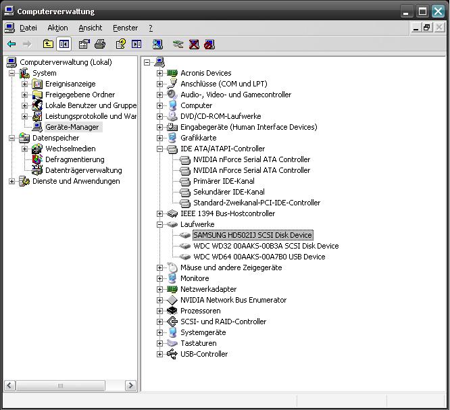Open the Fenster menu
The image size is (450, 410).
click(126, 28)
